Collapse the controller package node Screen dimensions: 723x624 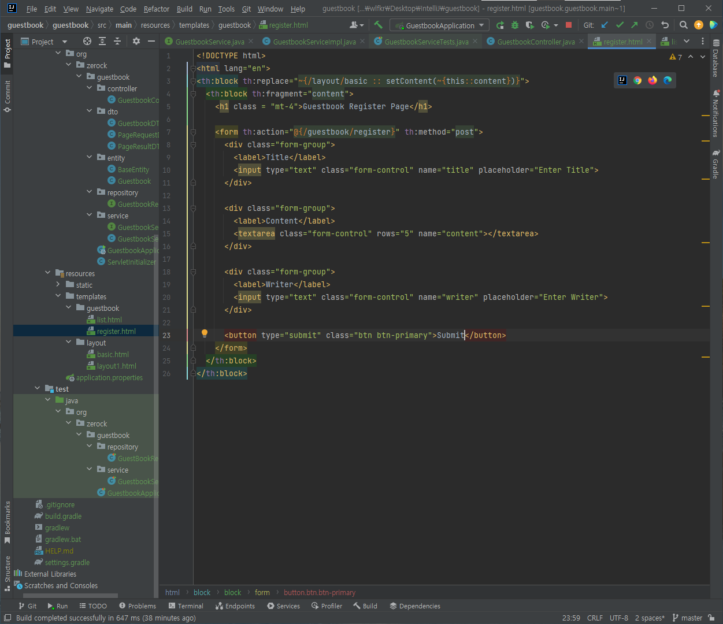coord(90,88)
